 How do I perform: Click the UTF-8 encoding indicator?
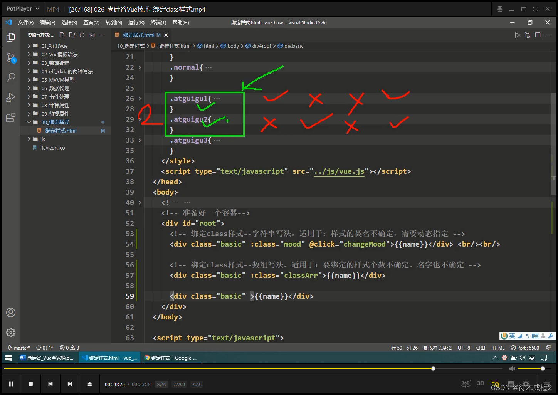(464, 348)
